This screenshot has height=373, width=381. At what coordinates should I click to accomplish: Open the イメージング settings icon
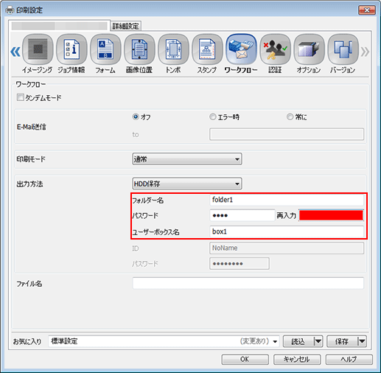[x=38, y=49]
